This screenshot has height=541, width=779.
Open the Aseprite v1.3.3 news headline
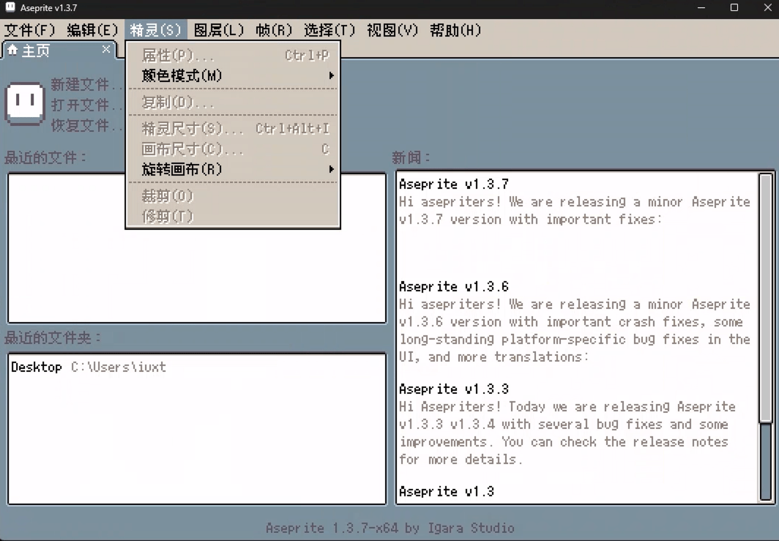[454, 389]
